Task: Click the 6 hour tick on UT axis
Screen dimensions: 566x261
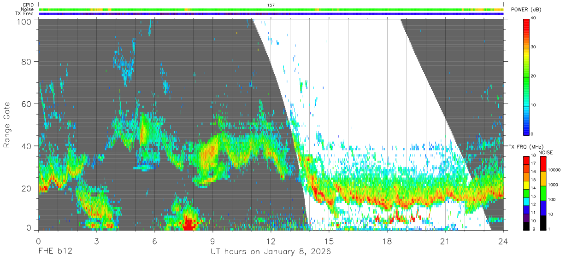Action: coord(154,241)
